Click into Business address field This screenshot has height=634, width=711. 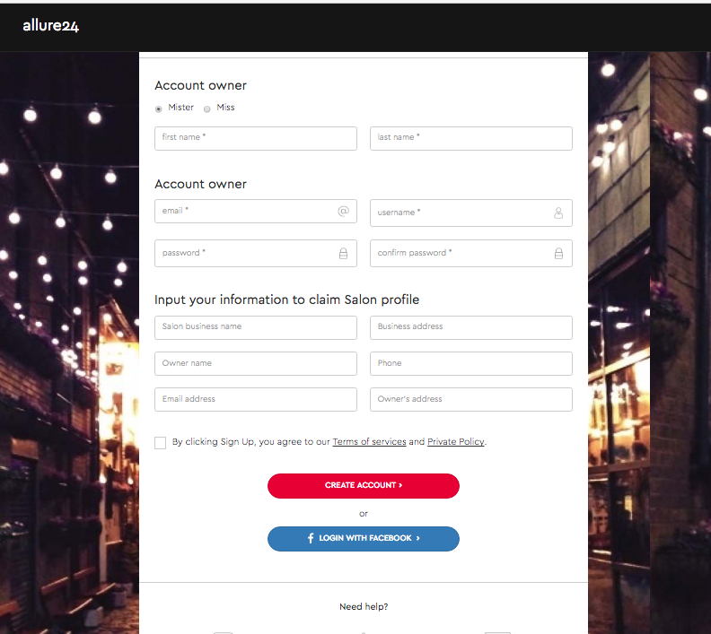pyautogui.click(x=470, y=327)
